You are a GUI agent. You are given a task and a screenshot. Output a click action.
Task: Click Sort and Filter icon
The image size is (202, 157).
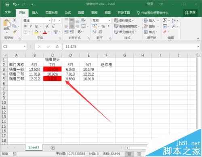[174, 21]
